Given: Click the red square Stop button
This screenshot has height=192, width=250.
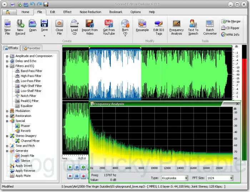Looking at the screenshot, I should [70, 176].
